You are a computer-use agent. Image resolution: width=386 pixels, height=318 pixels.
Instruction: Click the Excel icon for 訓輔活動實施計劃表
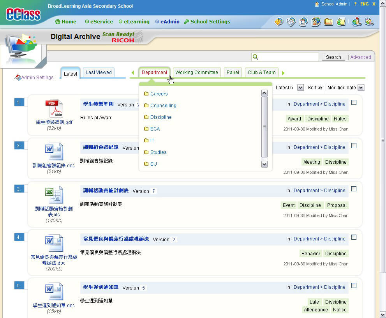(54, 195)
